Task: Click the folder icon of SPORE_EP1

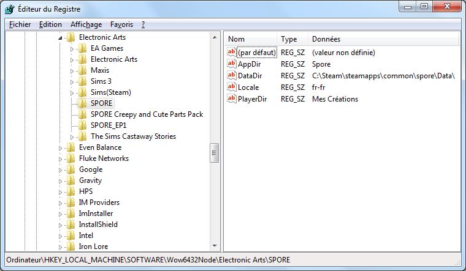Action: pos(82,125)
